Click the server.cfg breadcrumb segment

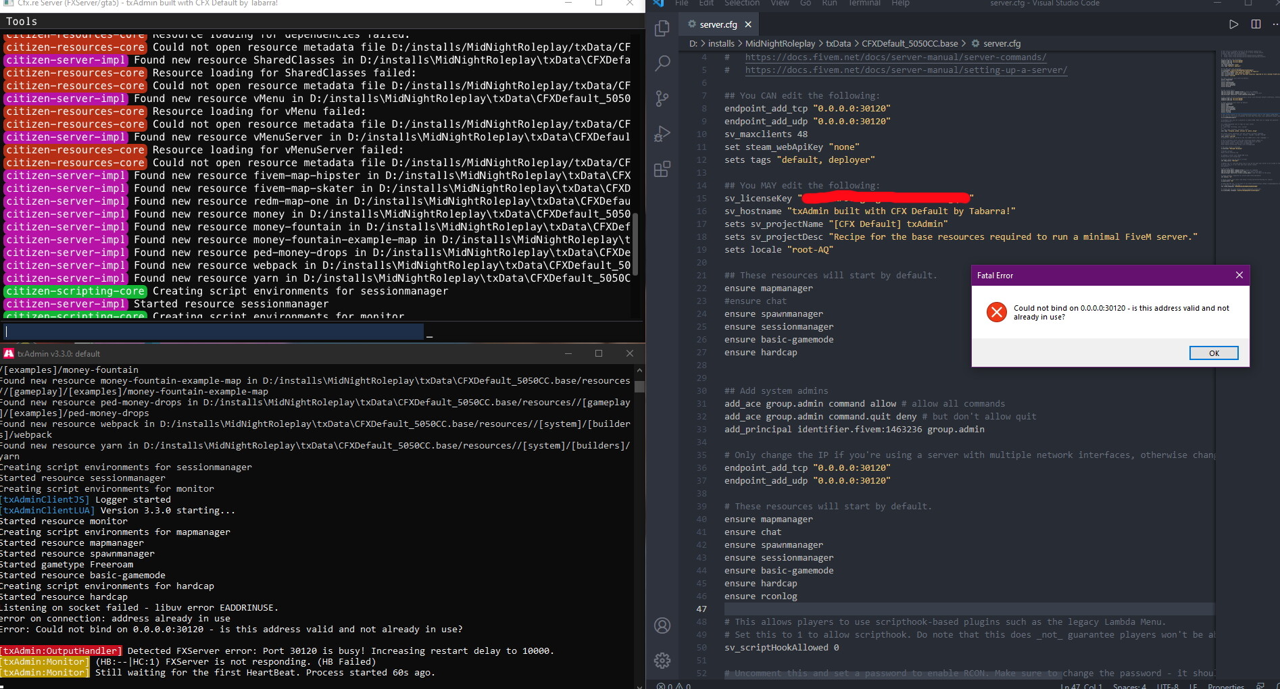(996, 43)
